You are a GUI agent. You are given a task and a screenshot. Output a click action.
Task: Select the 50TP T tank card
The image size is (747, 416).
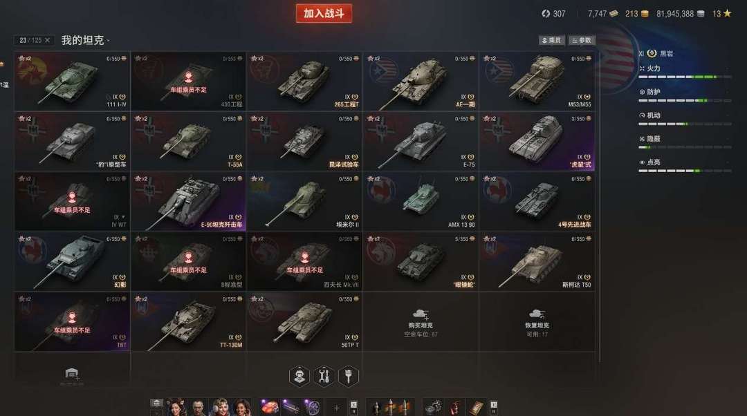click(x=304, y=322)
